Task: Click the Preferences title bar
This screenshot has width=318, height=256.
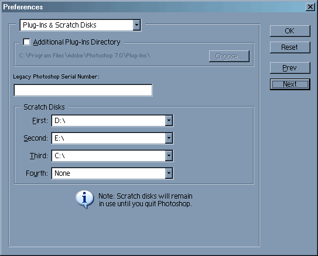Action: pos(153,7)
